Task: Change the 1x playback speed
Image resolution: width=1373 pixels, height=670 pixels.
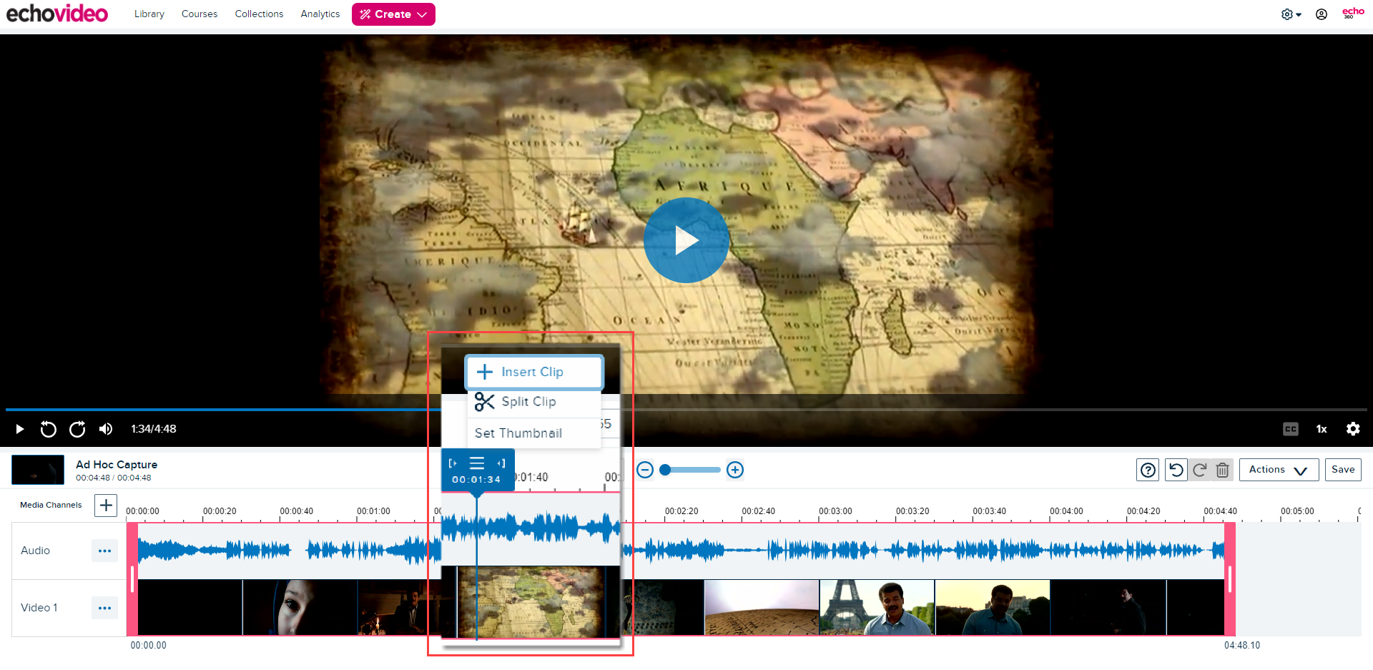Action: pos(1322,429)
